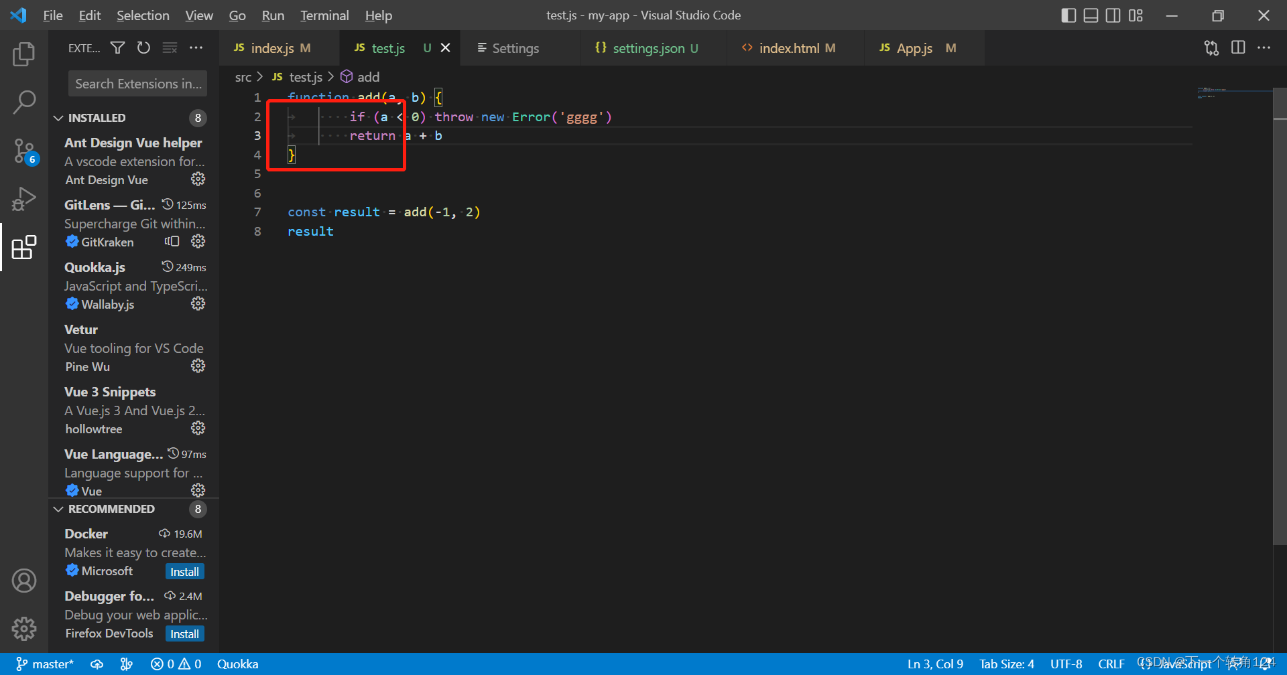Viewport: 1287px width, 675px height.
Task: Open the Accounts menu icon
Action: point(24,581)
